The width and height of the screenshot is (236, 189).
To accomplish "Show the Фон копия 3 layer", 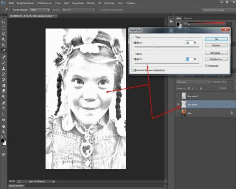I will (178, 96).
